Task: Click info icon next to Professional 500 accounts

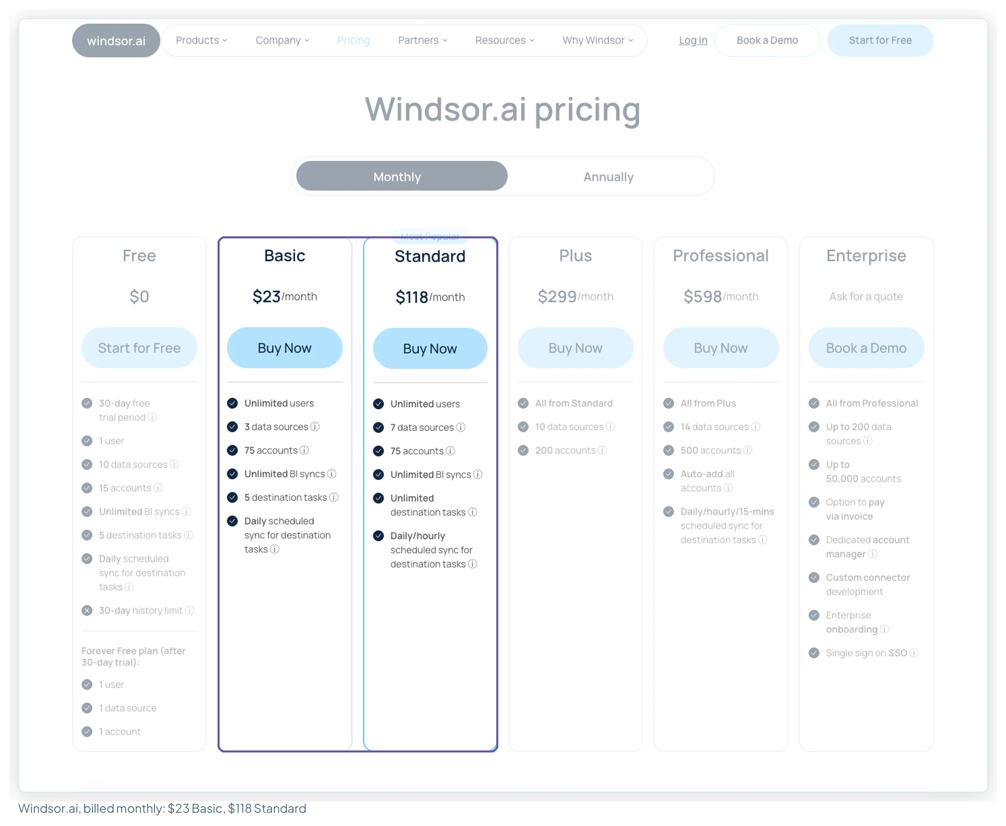Action: (x=748, y=450)
